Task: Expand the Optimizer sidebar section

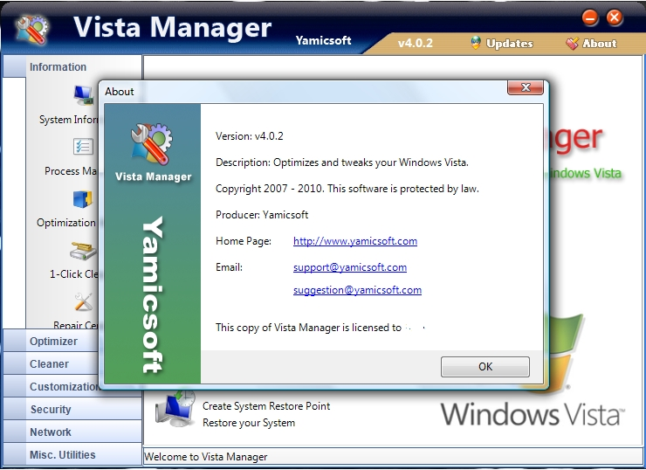Action: [x=53, y=342]
